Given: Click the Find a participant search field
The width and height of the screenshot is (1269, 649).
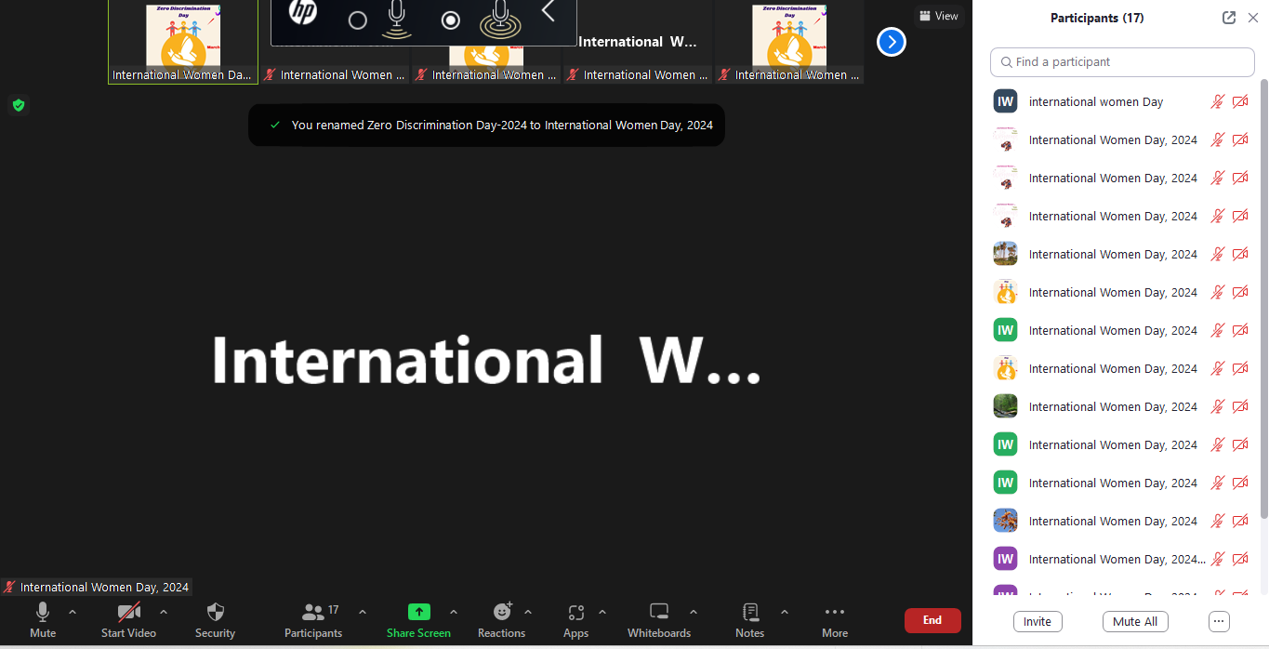Looking at the screenshot, I should pyautogui.click(x=1122, y=62).
